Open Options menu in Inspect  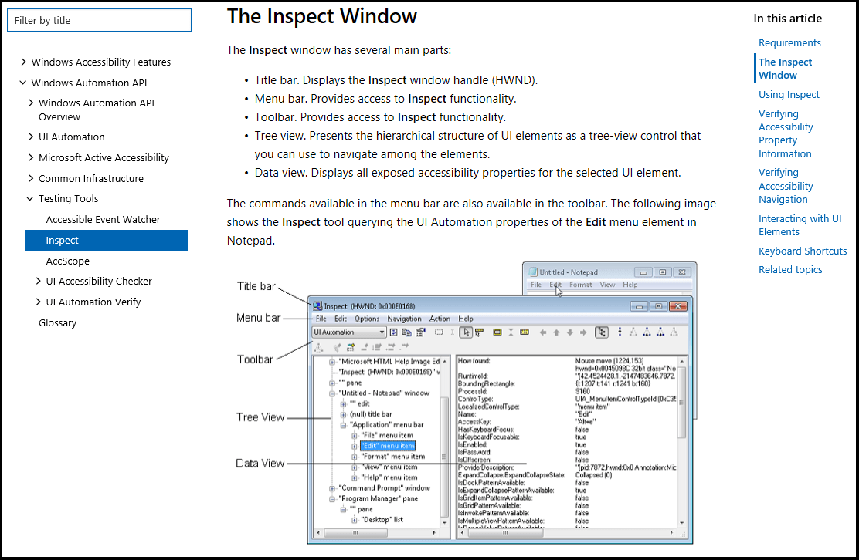coord(366,319)
